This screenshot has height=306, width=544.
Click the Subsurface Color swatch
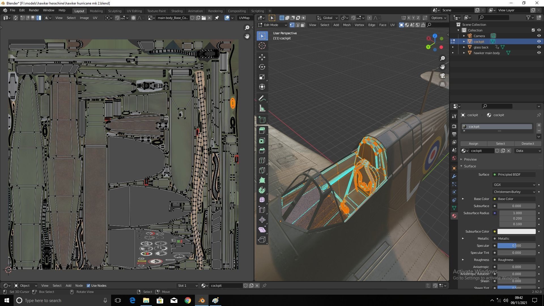(516, 231)
